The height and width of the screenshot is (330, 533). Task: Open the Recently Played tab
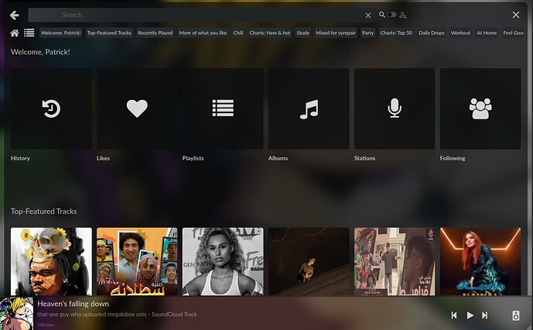155,33
